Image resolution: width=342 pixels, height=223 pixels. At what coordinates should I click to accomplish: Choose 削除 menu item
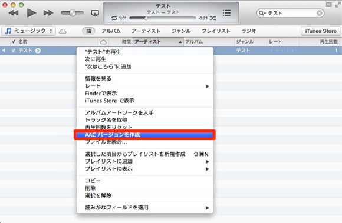[x=145, y=188]
